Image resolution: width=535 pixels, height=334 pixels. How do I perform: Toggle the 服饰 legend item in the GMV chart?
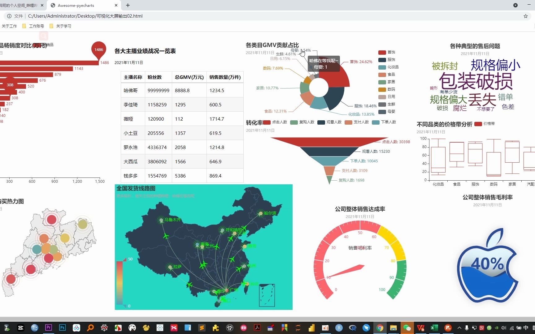(387, 60)
